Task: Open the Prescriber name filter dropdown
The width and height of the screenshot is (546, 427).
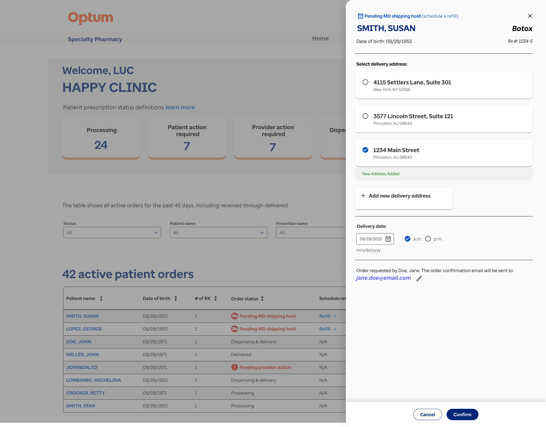Action: (x=311, y=233)
